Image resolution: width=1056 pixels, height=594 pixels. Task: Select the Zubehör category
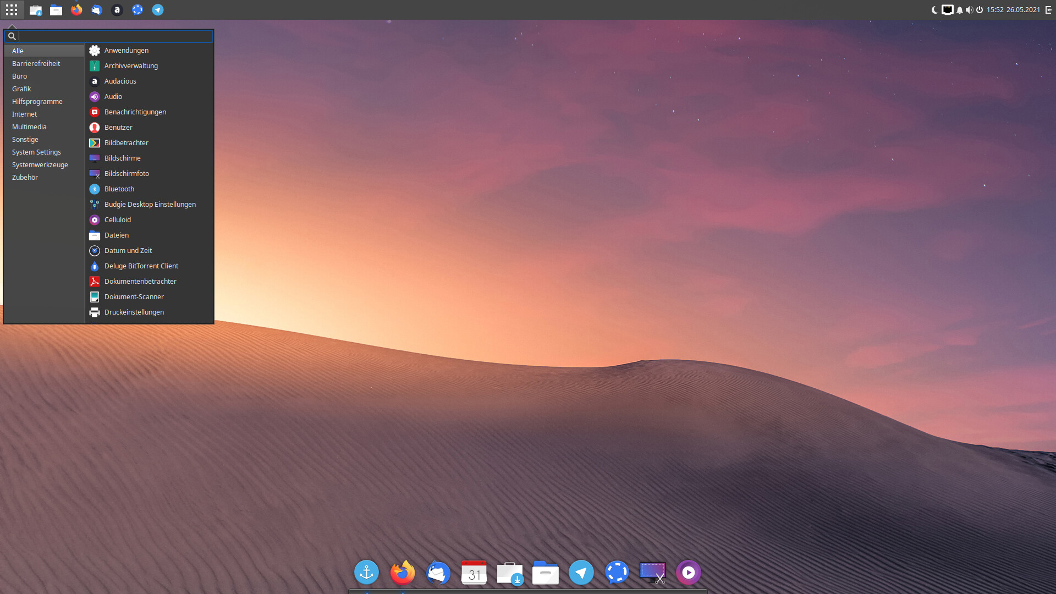point(44,177)
